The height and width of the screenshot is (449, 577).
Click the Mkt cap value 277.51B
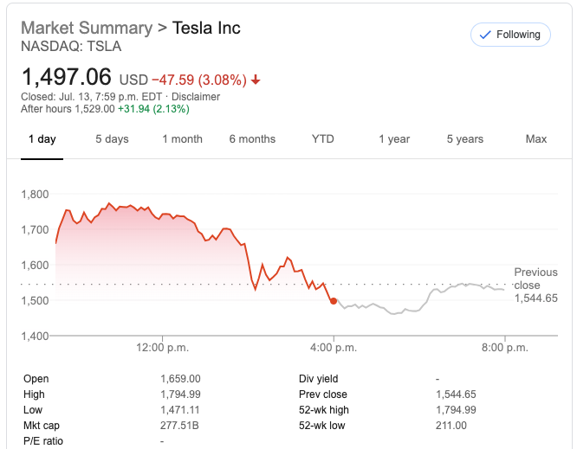point(179,426)
